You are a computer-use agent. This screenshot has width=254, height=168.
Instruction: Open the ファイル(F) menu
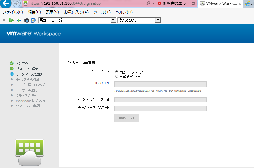pyautogui.click(x=13, y=12)
